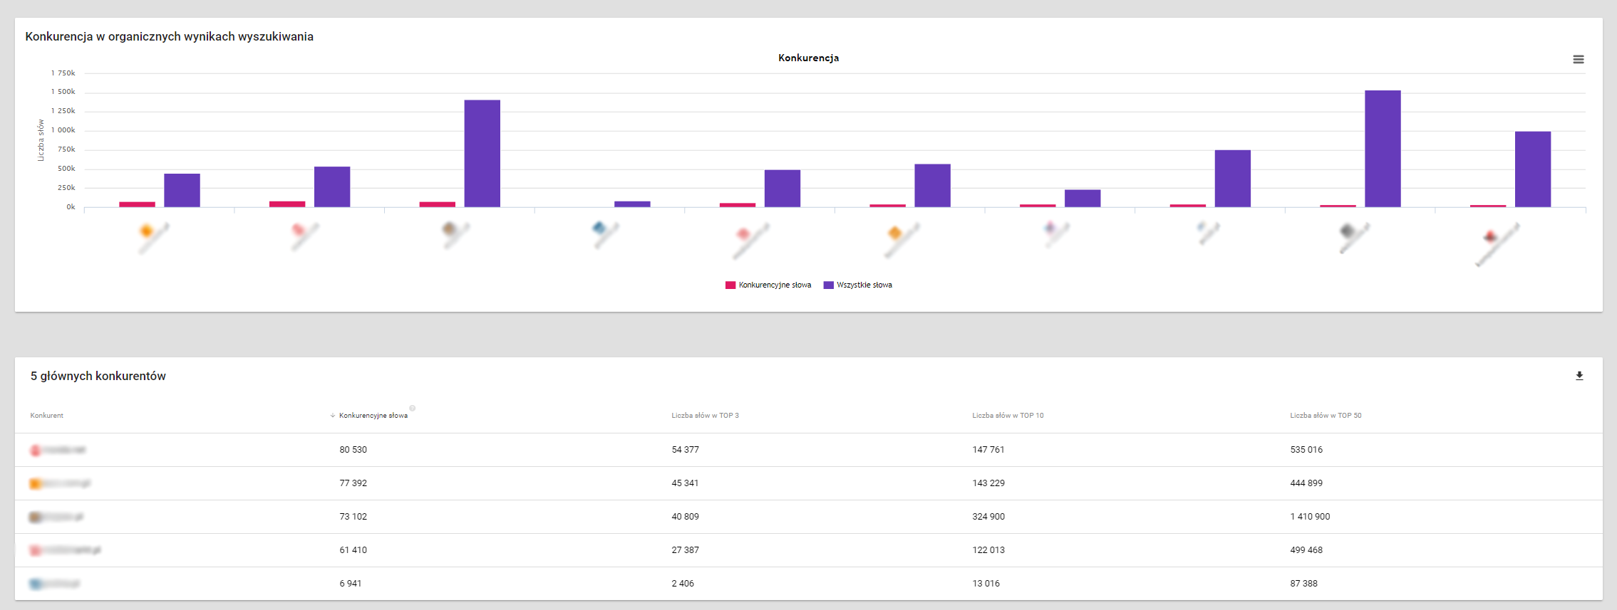Click the Konkurent column header
Image resolution: width=1617 pixels, height=610 pixels.
pyautogui.click(x=47, y=416)
